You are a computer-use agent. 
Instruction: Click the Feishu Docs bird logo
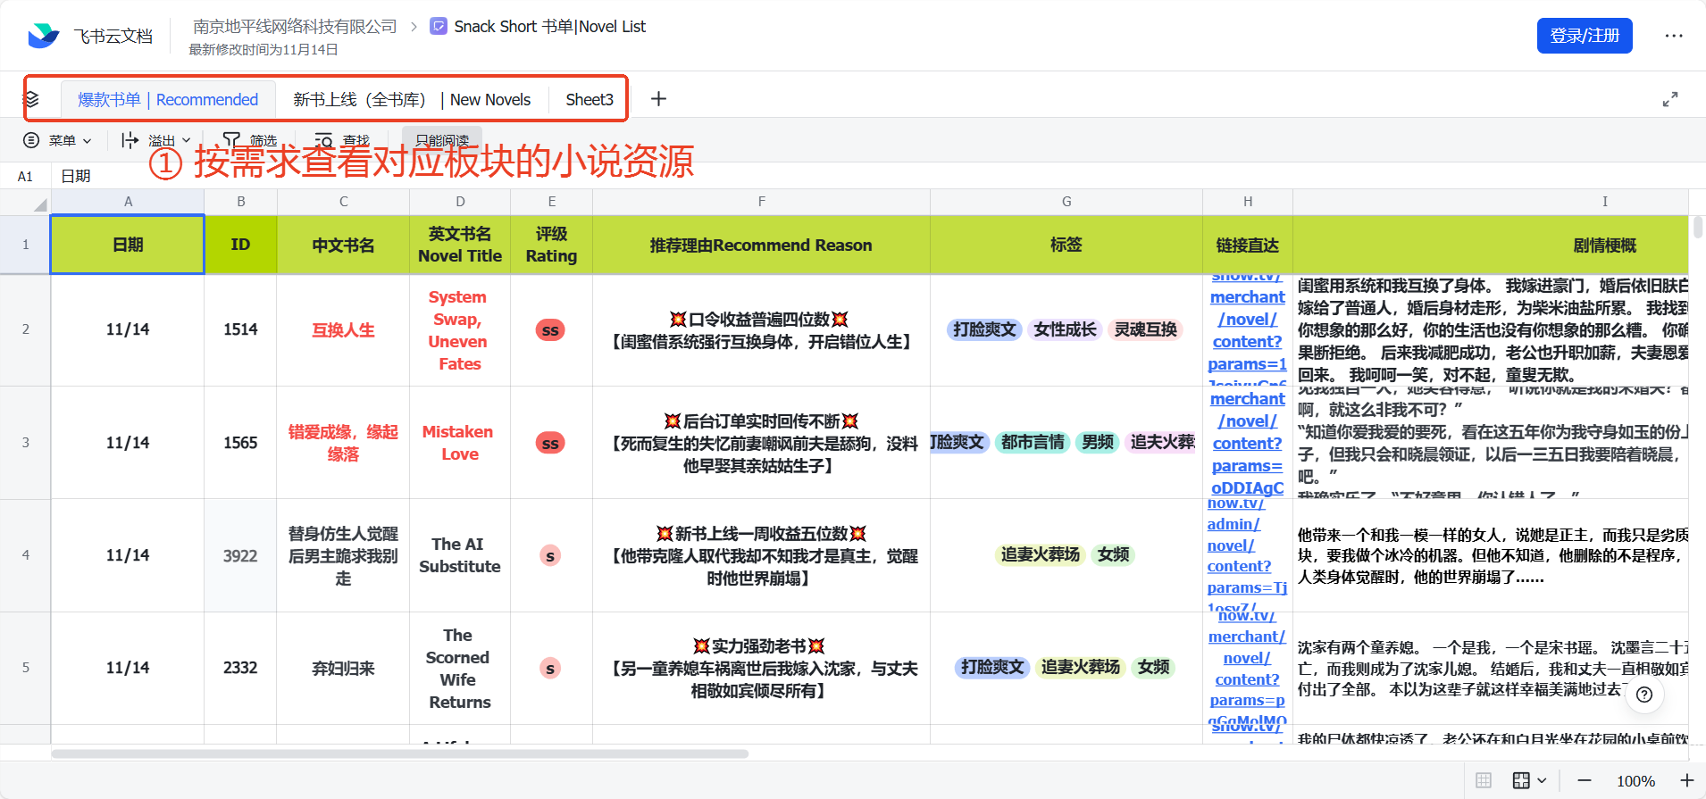(x=43, y=36)
